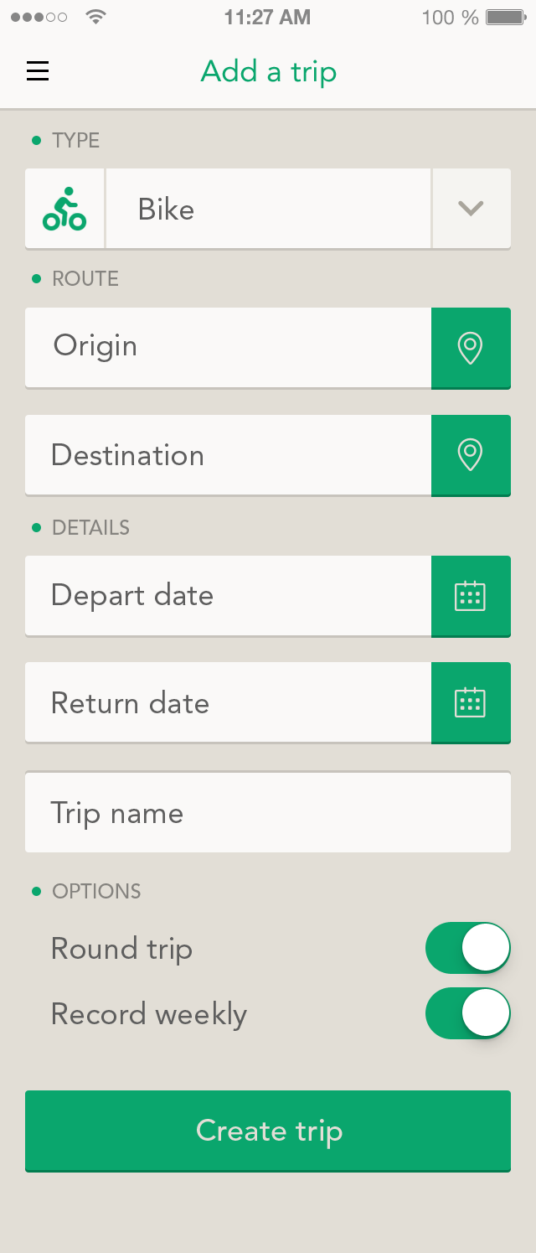Toggle the Round trip switch
The width and height of the screenshot is (536, 1253).
pyautogui.click(x=468, y=948)
